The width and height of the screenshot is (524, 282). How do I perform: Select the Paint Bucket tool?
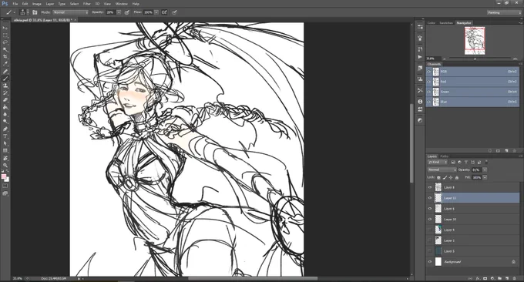pos(5,107)
